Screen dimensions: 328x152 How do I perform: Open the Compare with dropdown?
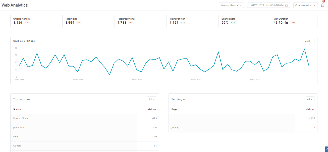tap(305, 5)
